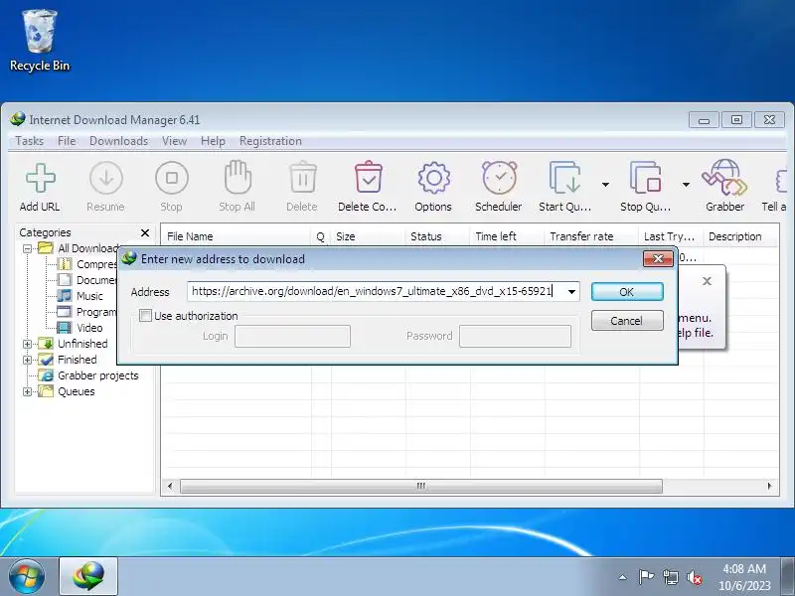Image resolution: width=795 pixels, height=596 pixels.
Task: Select the Programs category icon
Action: pos(65,311)
